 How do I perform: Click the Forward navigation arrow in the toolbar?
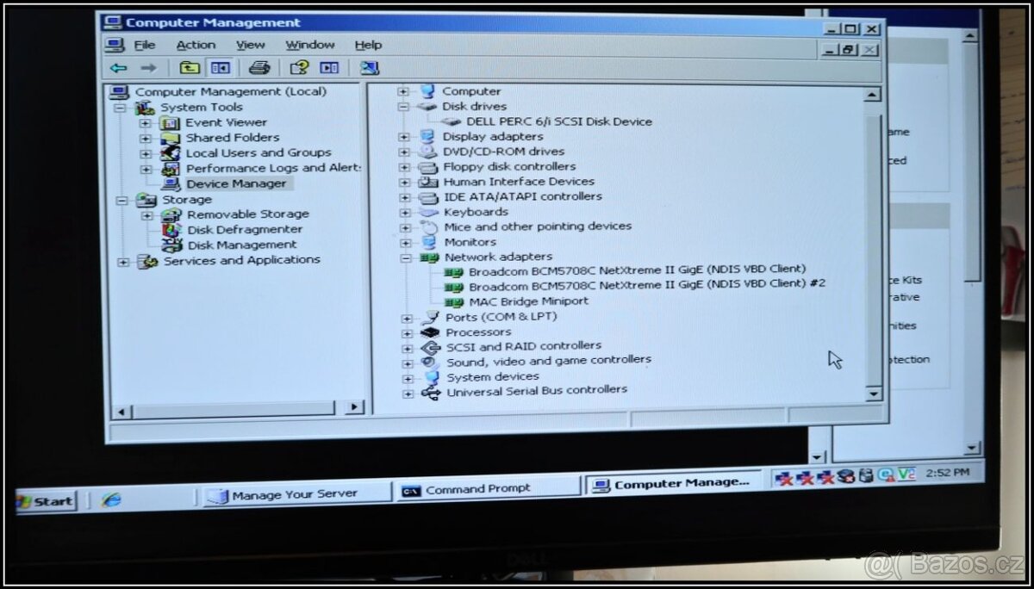pyautogui.click(x=147, y=67)
